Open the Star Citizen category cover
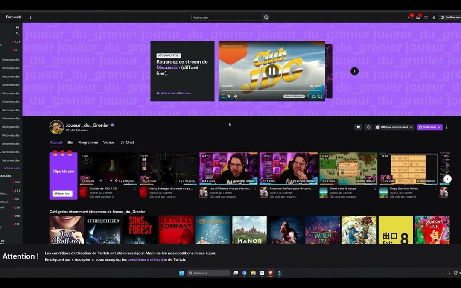 click(x=103, y=230)
